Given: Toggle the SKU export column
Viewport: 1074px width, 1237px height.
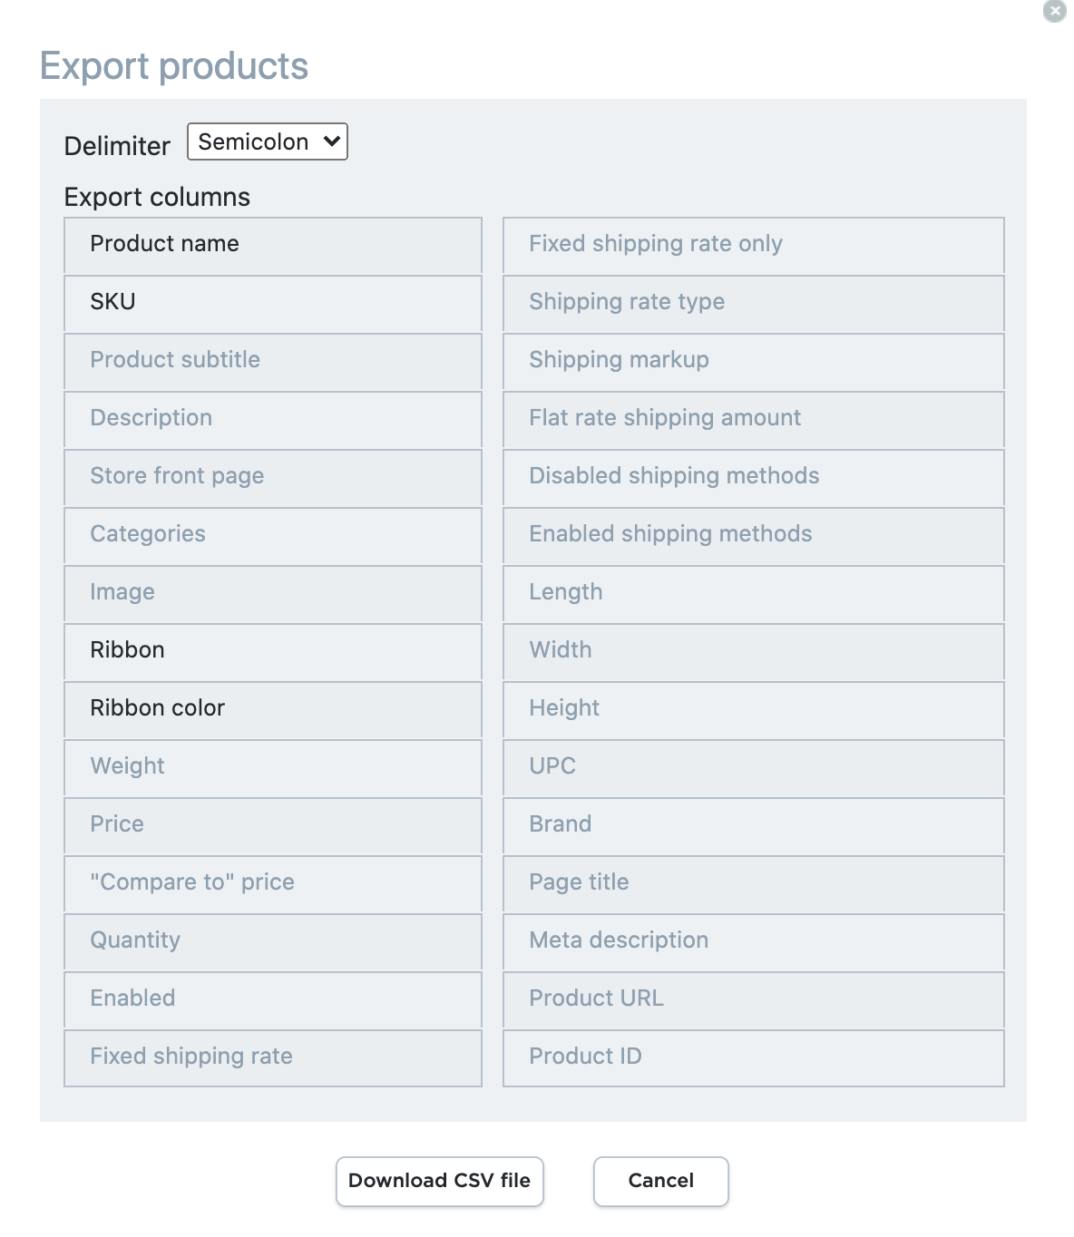Looking at the screenshot, I should (272, 303).
